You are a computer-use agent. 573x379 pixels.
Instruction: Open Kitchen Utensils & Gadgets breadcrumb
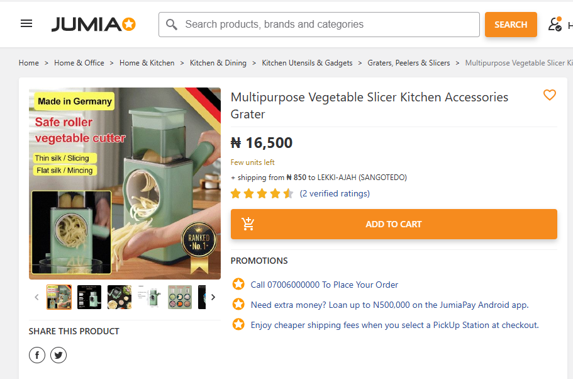307,63
